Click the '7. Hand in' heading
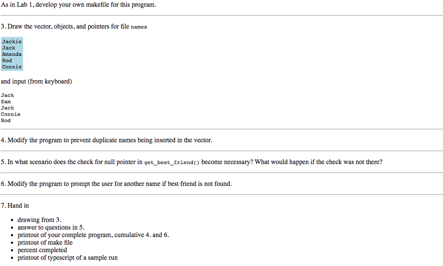Screen dimensions: 443x266 pos(15,205)
